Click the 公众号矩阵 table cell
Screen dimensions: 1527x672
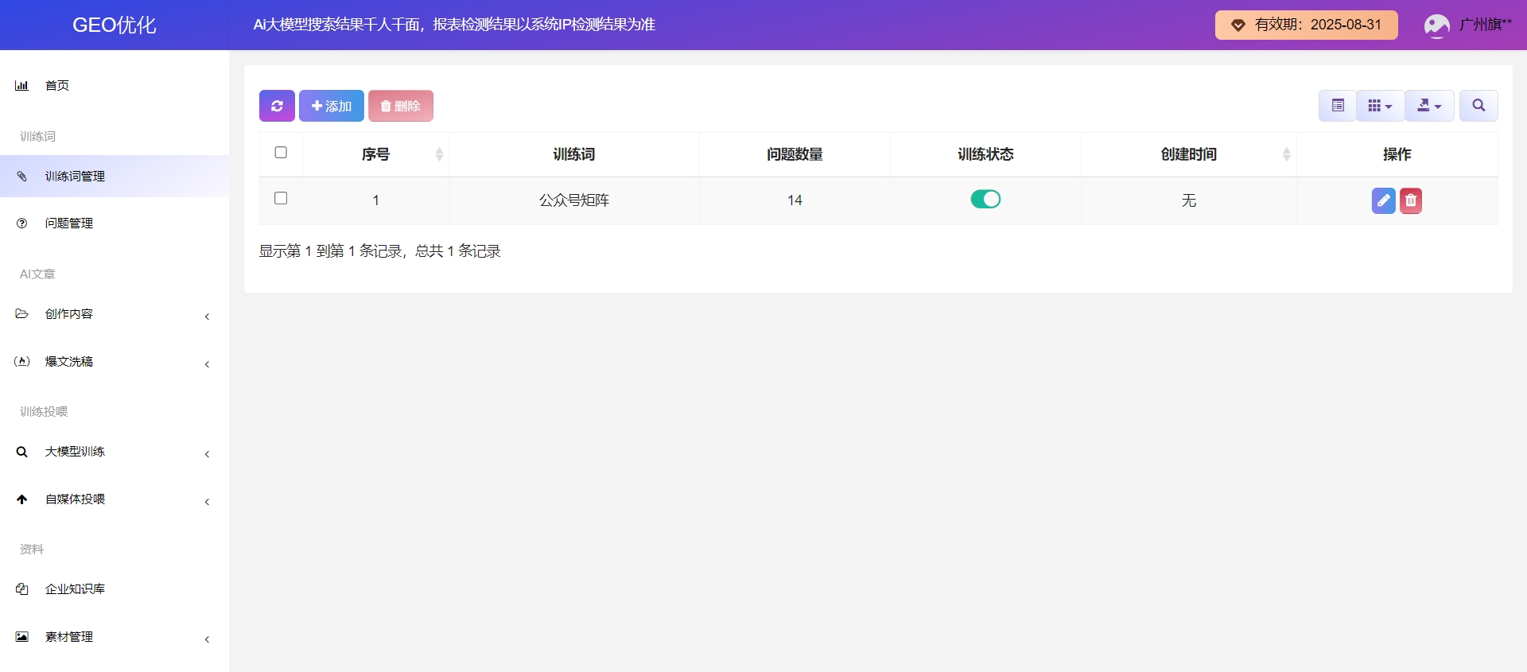pyautogui.click(x=574, y=200)
